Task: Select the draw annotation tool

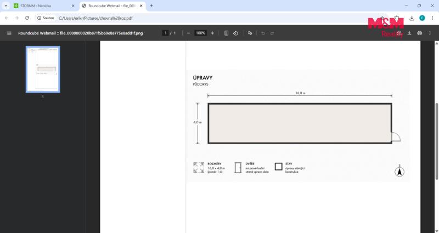Action: (x=250, y=33)
